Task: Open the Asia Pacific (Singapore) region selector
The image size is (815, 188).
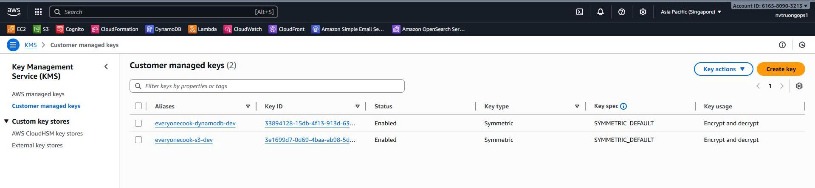Action: tap(691, 12)
